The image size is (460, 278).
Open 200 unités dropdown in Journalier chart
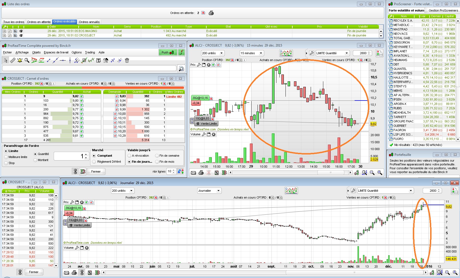click(x=123, y=191)
